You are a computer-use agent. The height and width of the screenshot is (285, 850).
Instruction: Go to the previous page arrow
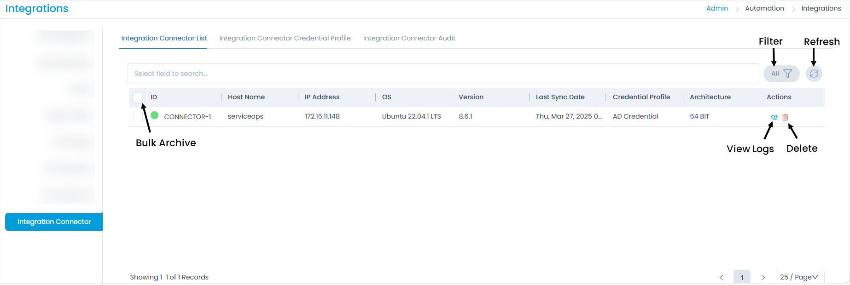tap(721, 277)
